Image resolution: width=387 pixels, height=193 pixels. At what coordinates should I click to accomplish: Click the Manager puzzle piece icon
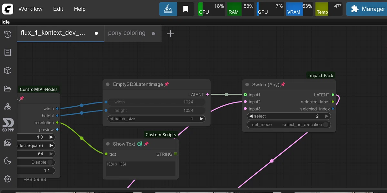tap(355, 9)
